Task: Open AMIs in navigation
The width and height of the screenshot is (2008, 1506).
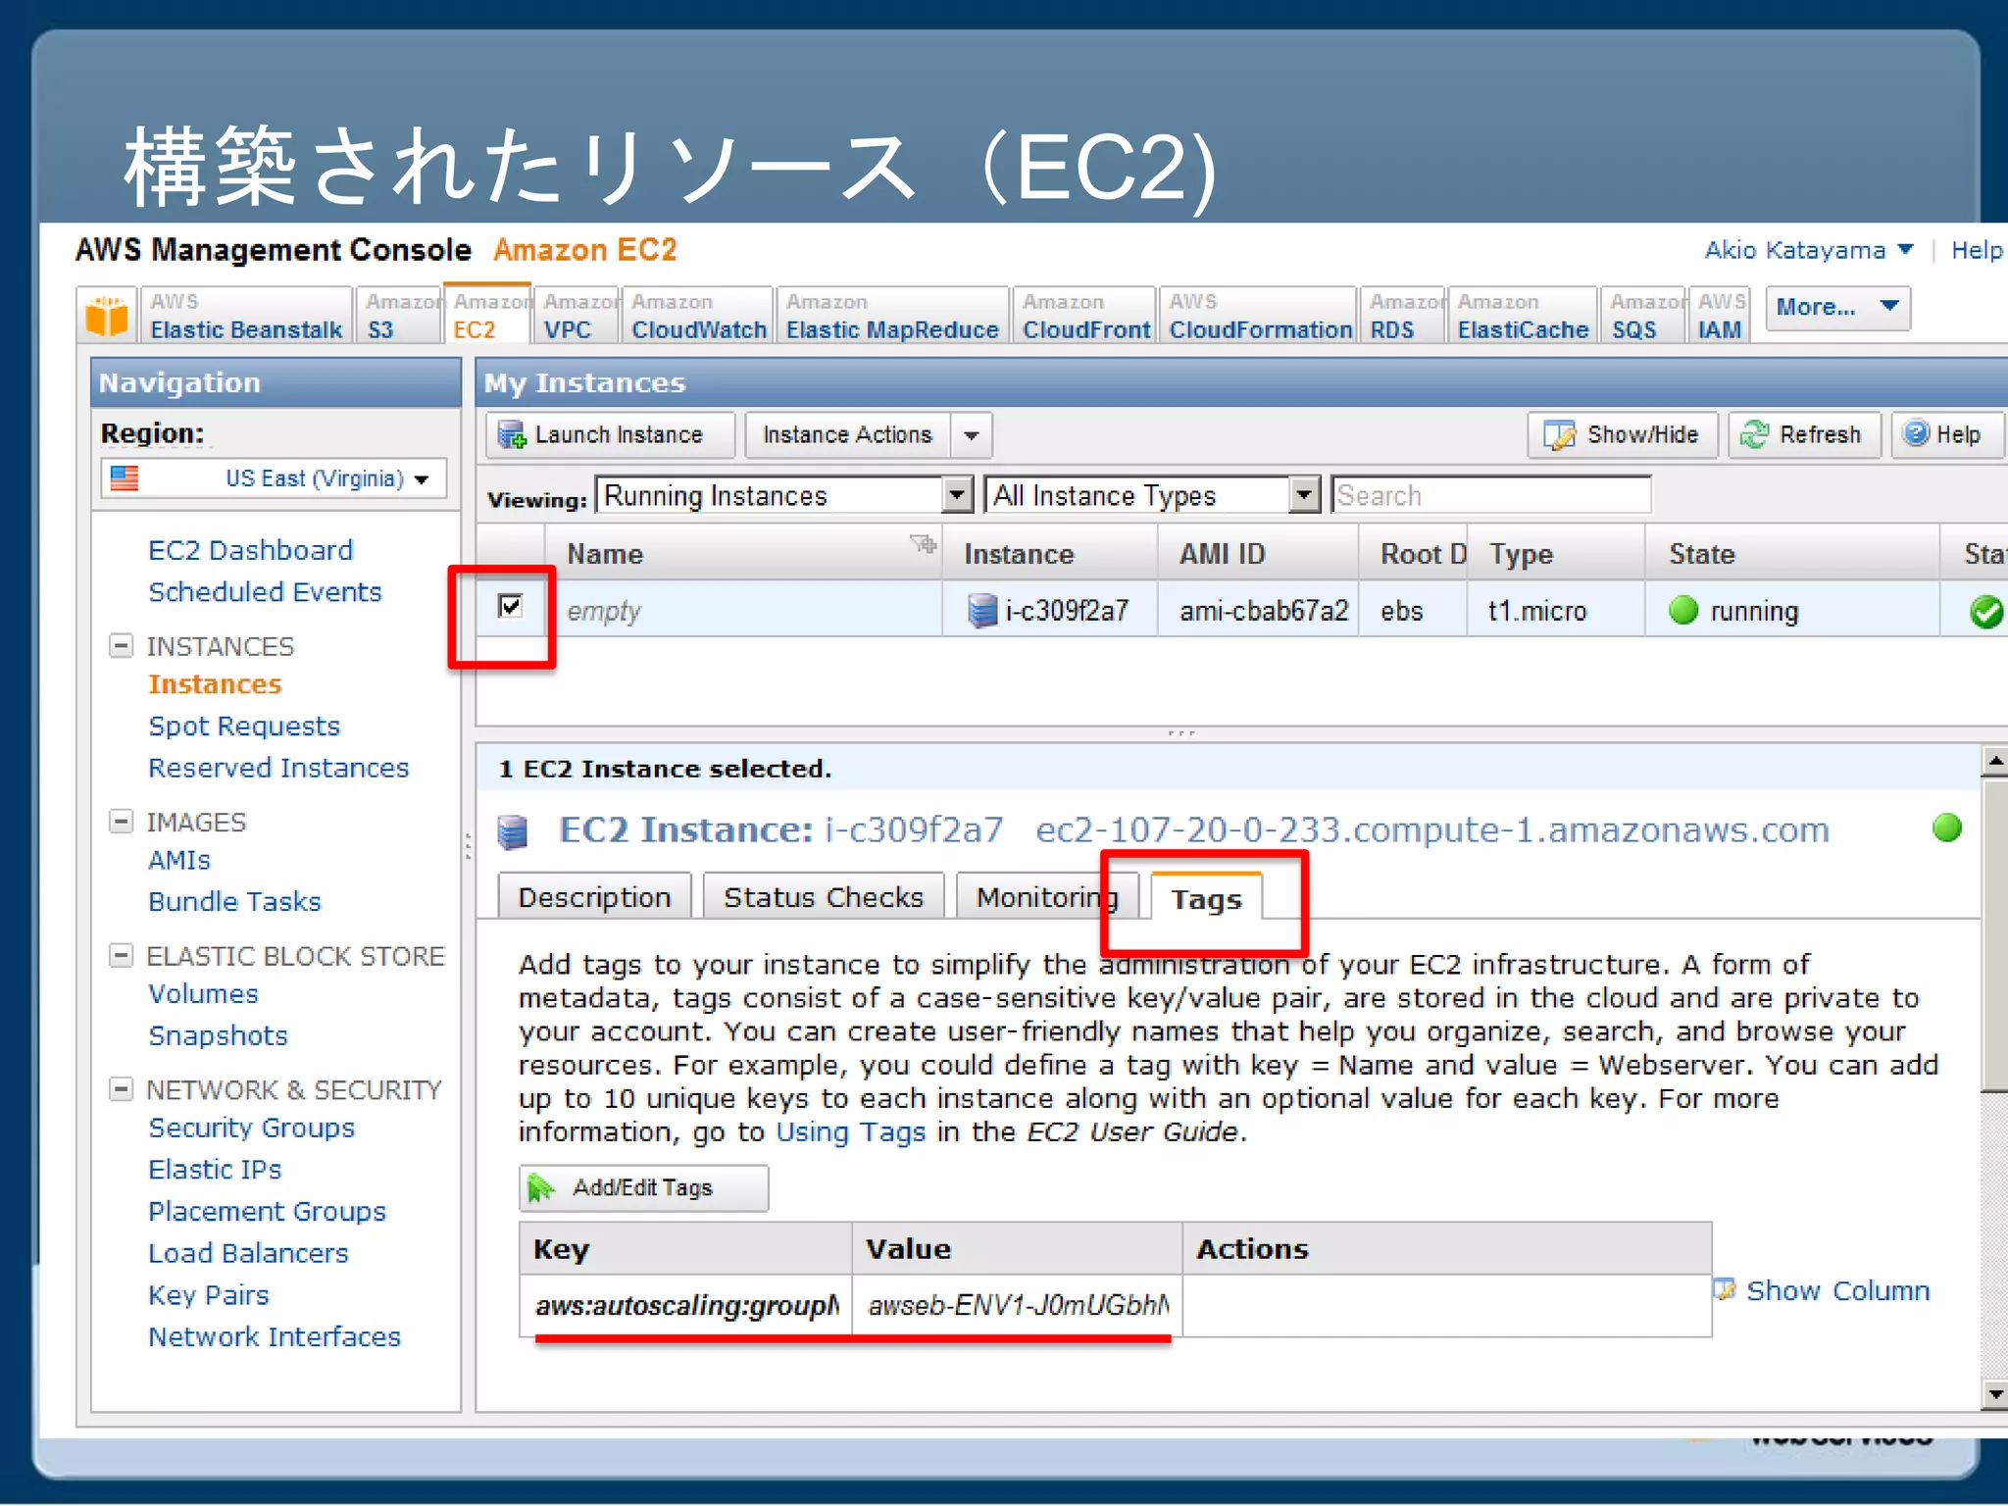Action: click(179, 860)
